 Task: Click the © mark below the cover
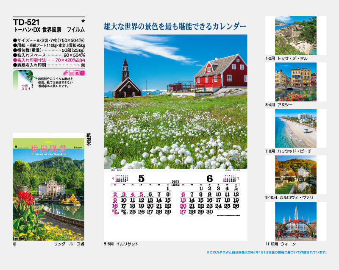pos(14,244)
